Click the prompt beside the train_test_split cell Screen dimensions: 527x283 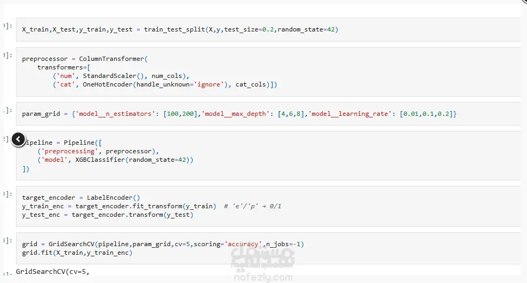pyautogui.click(x=7, y=26)
